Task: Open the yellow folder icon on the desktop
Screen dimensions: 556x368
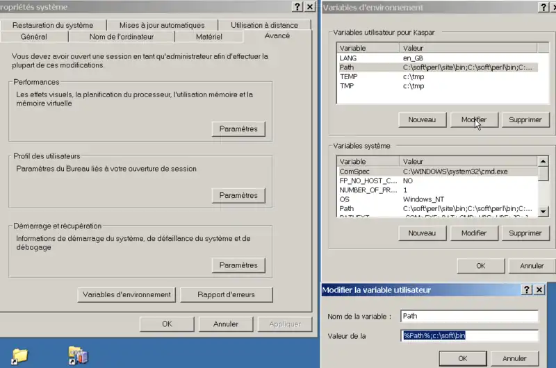Action: tap(19, 356)
